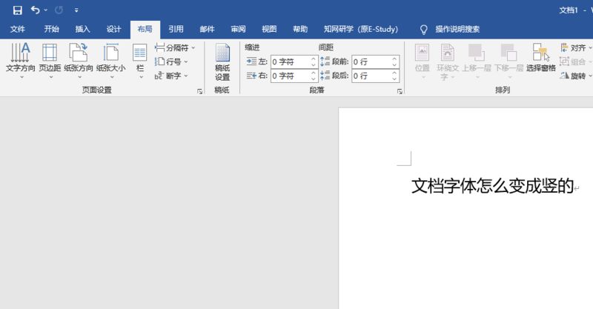This screenshot has height=309, width=593.
Task: Launch the 页面设置 dialog box expander
Action: 199,91
